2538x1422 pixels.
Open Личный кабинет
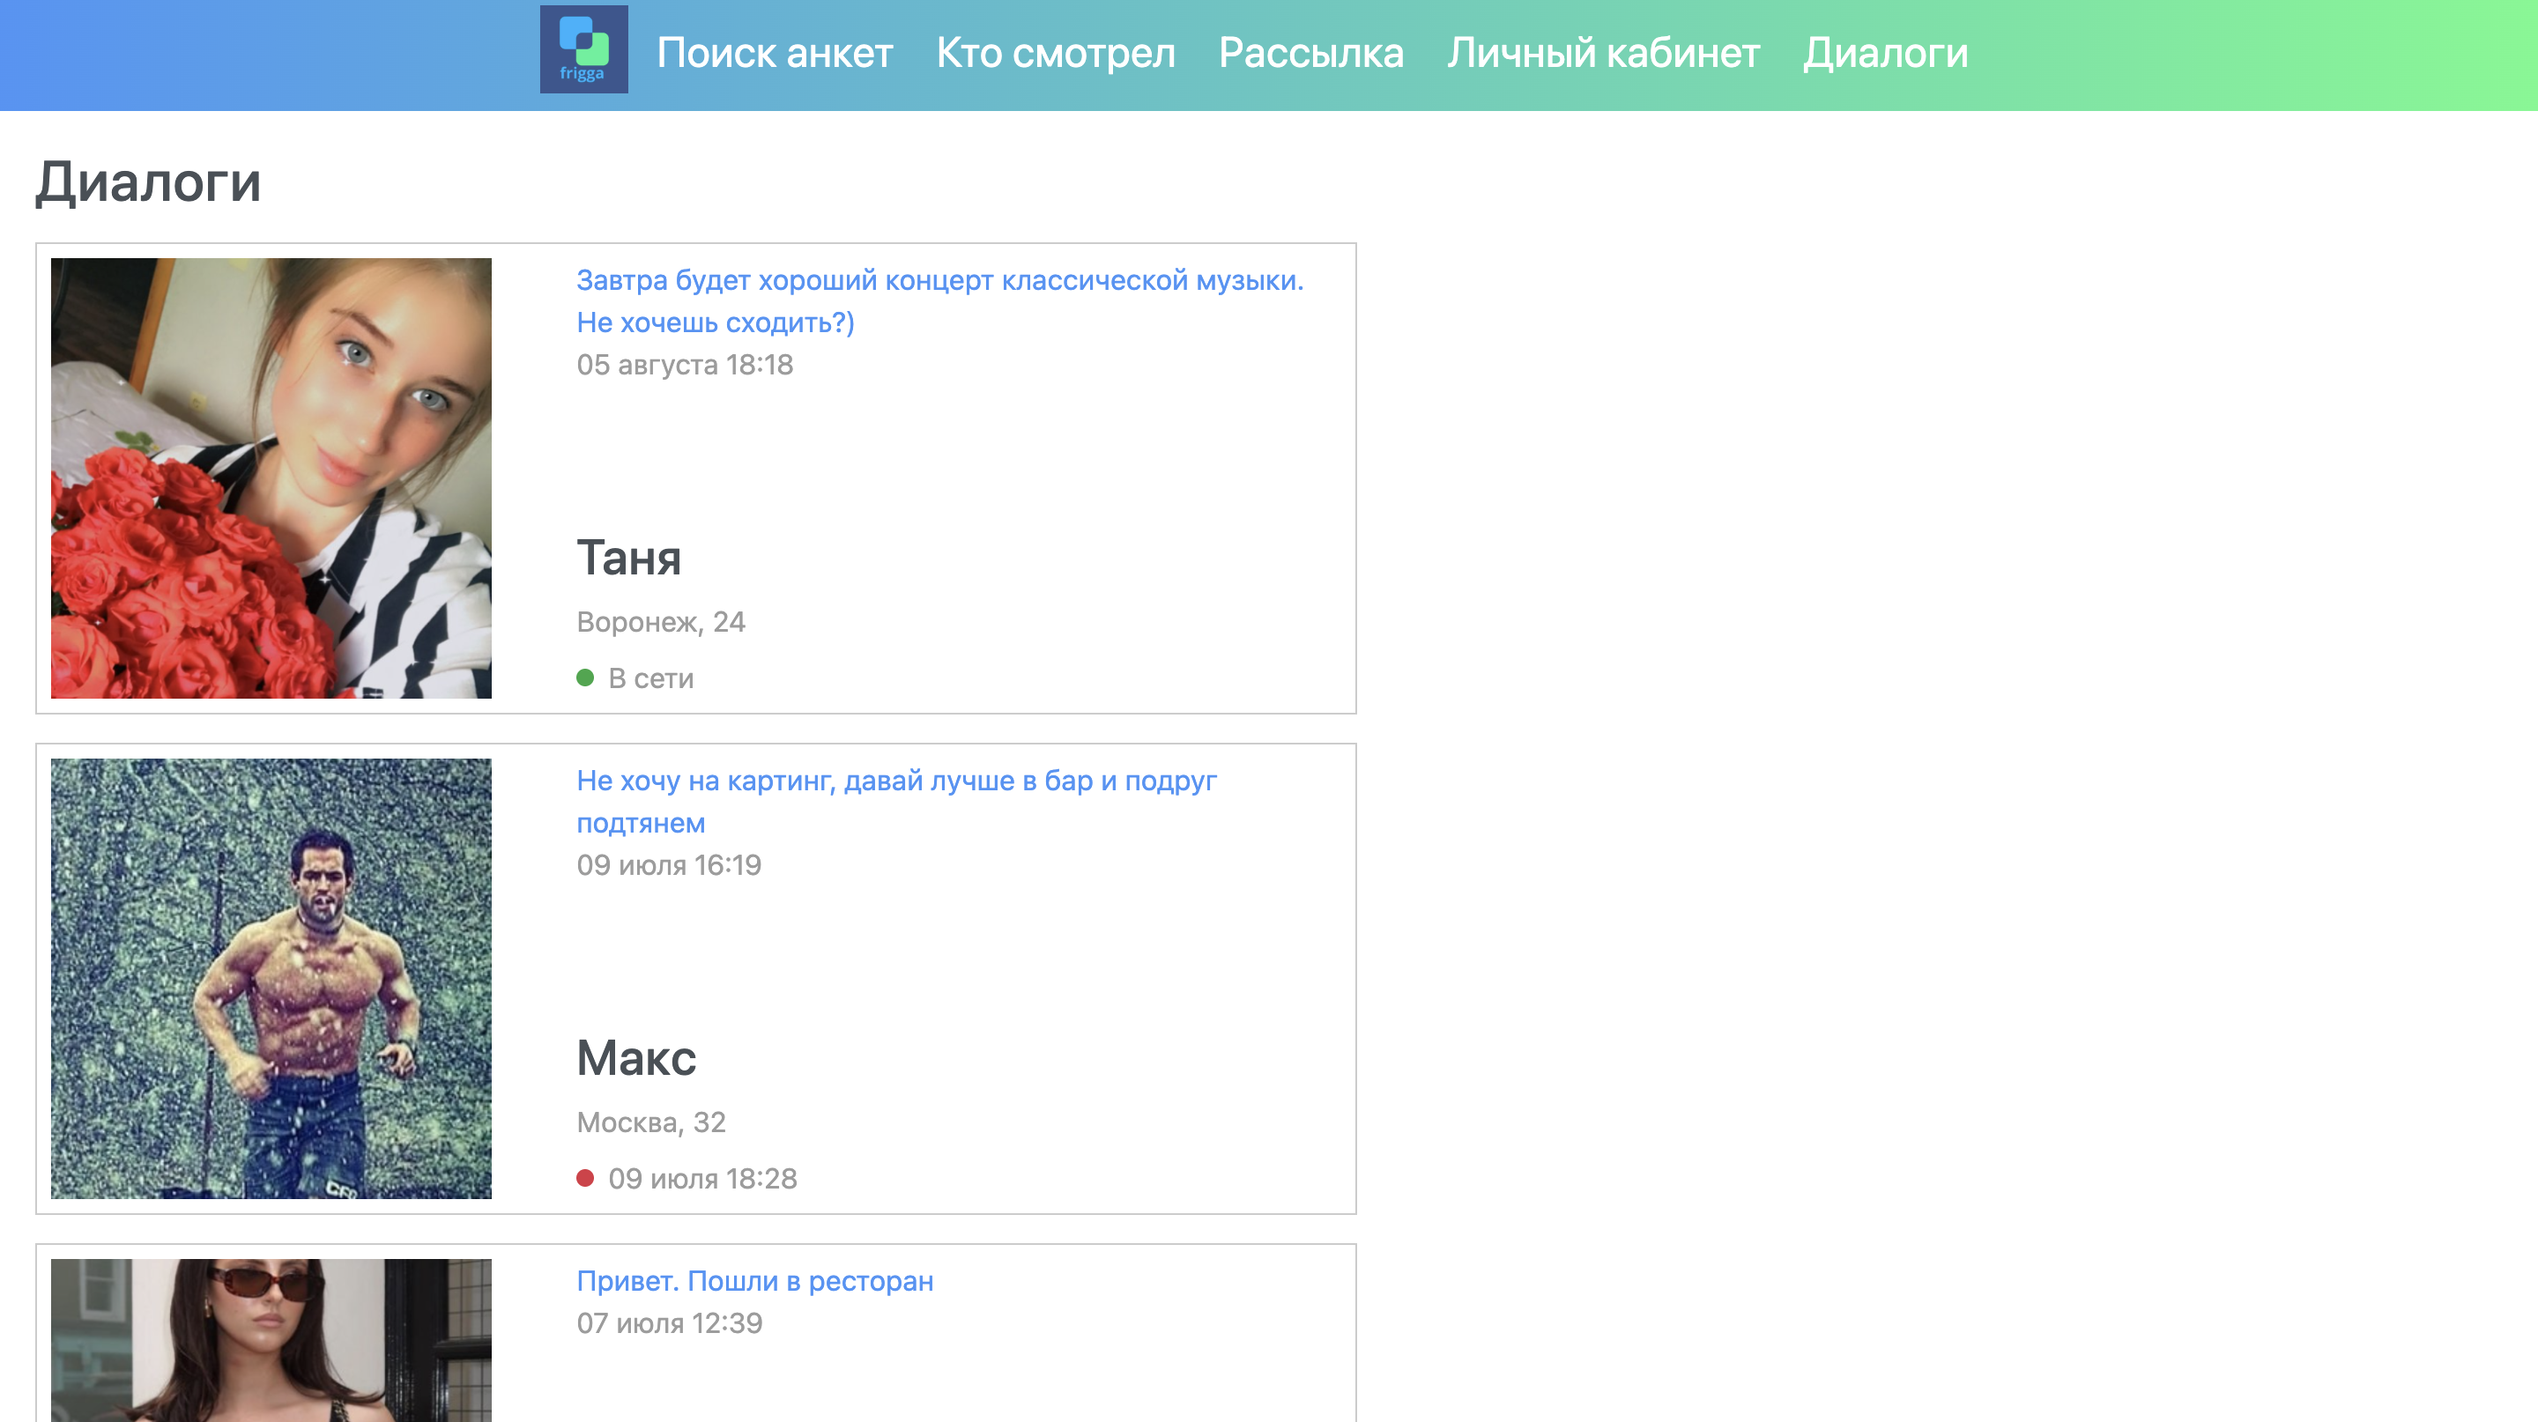(1603, 53)
